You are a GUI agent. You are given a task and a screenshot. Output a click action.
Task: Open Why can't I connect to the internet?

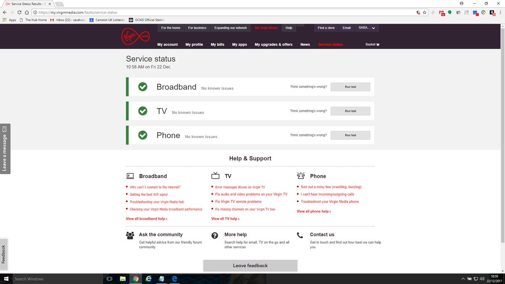(155, 187)
